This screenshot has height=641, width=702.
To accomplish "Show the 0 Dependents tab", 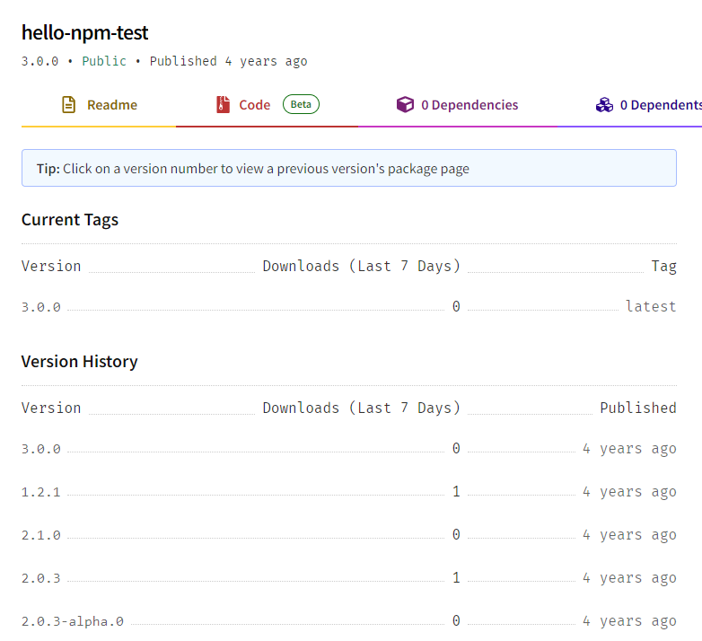I will click(660, 105).
